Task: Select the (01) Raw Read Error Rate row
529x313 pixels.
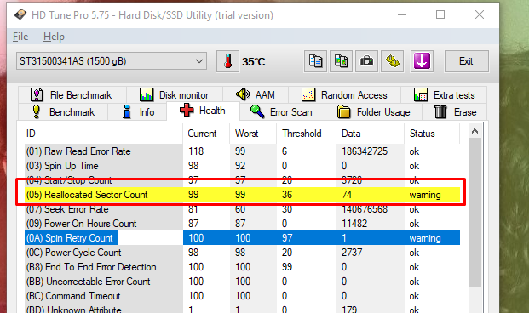Action: [x=242, y=151]
